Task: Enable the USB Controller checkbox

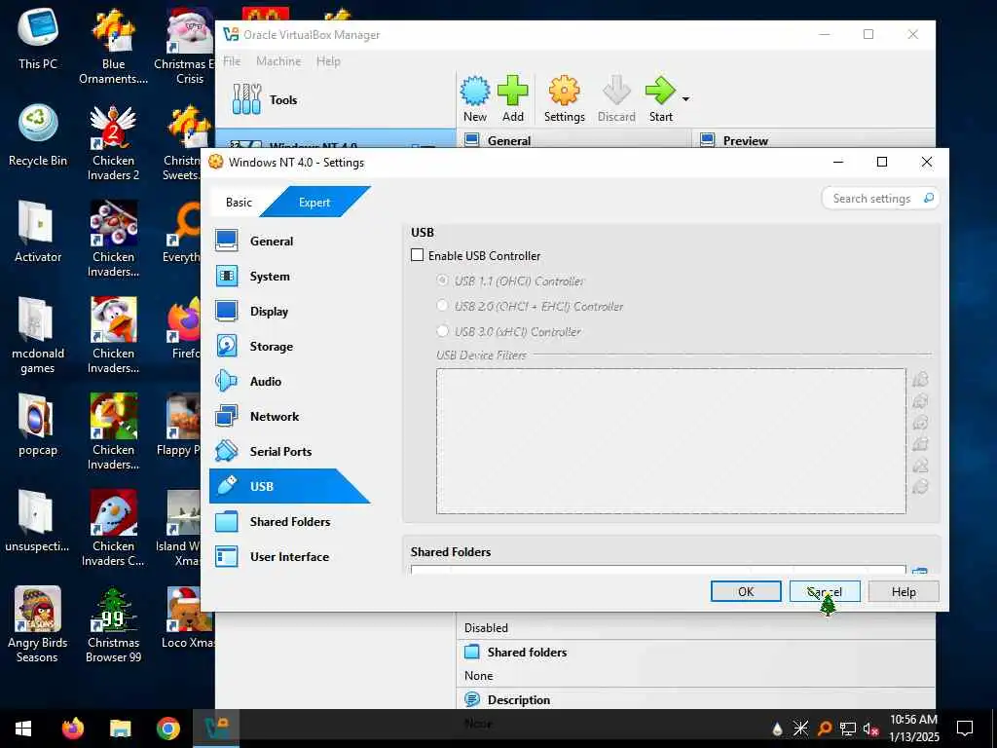Action: tap(417, 255)
